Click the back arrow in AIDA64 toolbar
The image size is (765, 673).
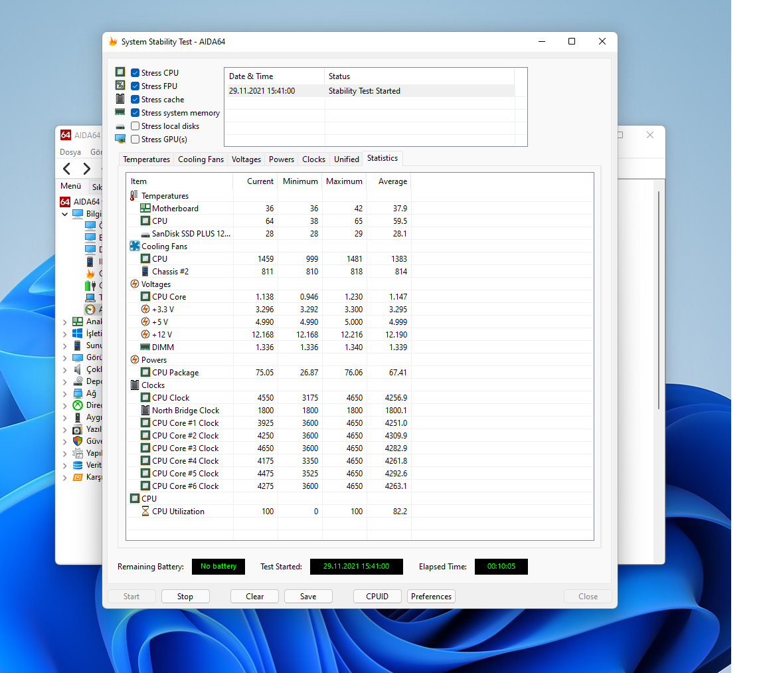(x=67, y=169)
